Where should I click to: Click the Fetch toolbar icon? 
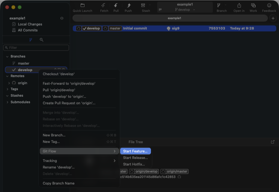click(104, 5)
